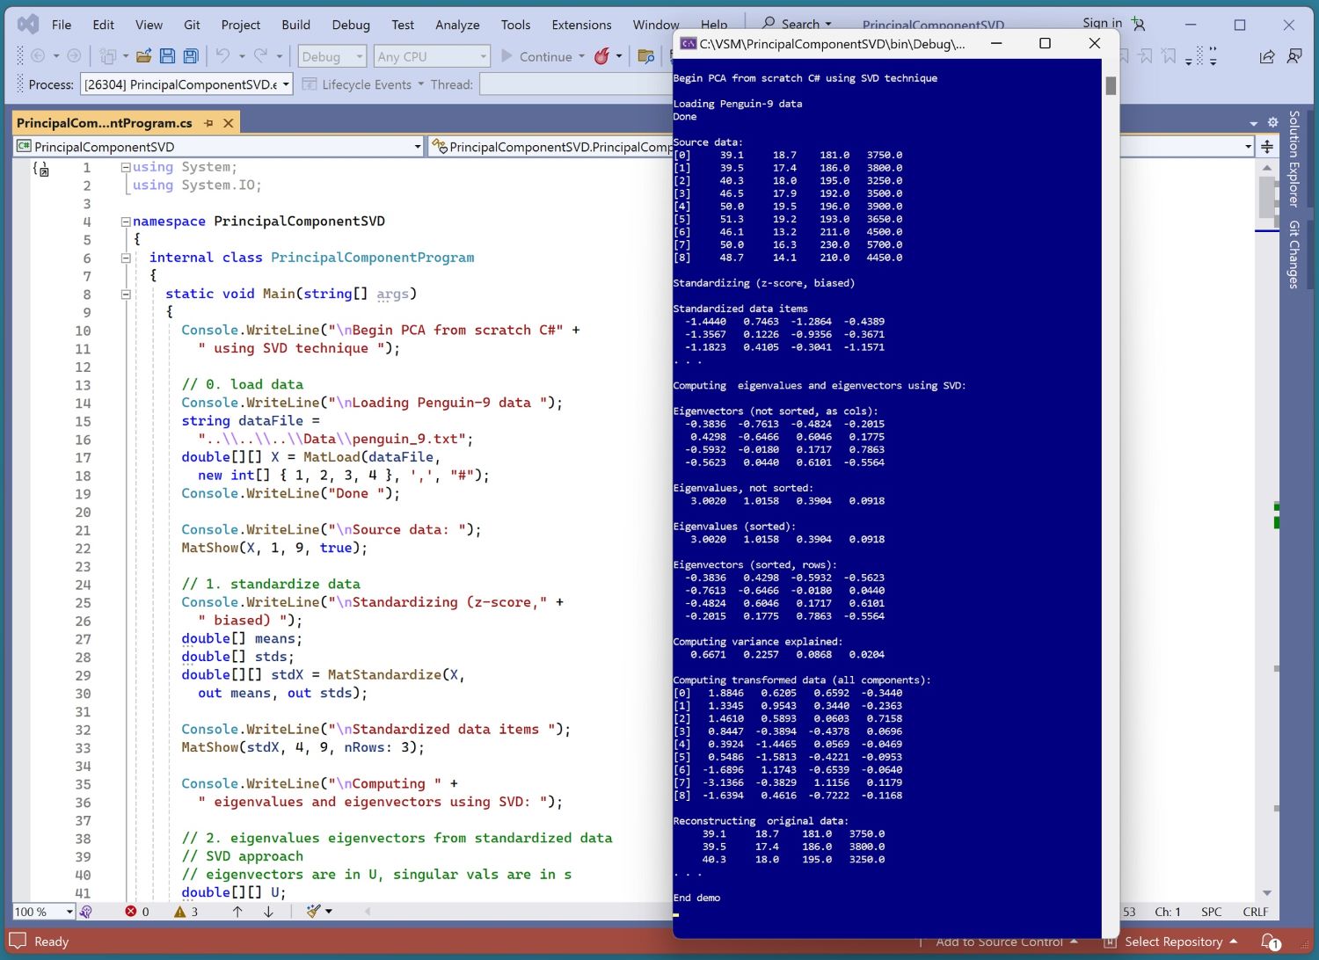Click the Open File folder icon

click(143, 56)
